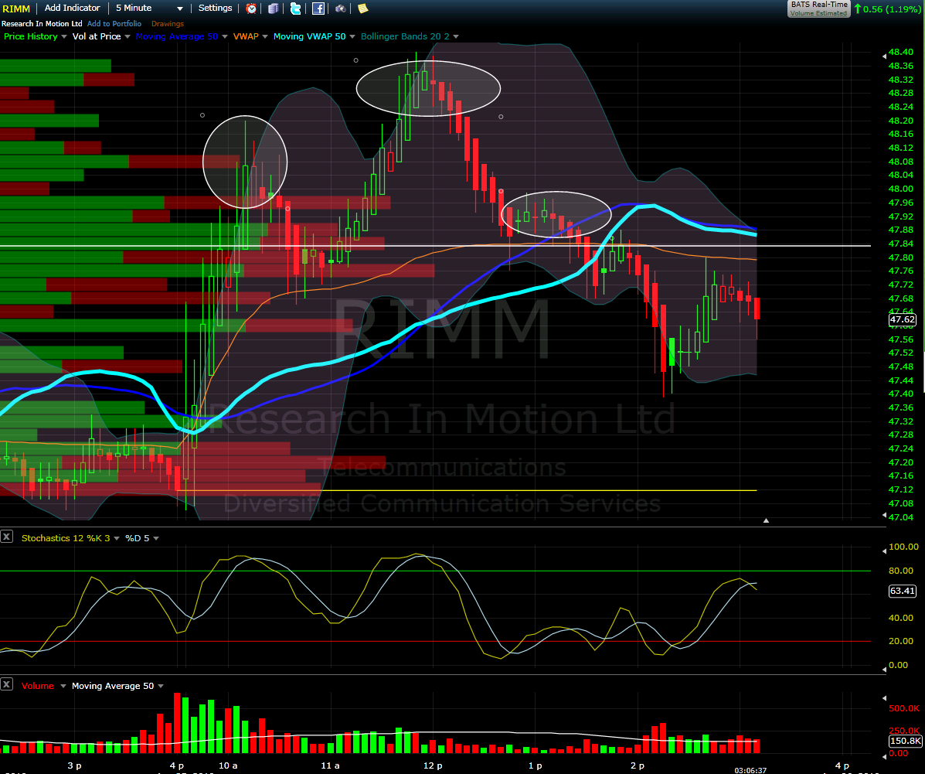Viewport: 925px width, 774px height.
Task: Share chart via Facebook icon
Action: 318,9
